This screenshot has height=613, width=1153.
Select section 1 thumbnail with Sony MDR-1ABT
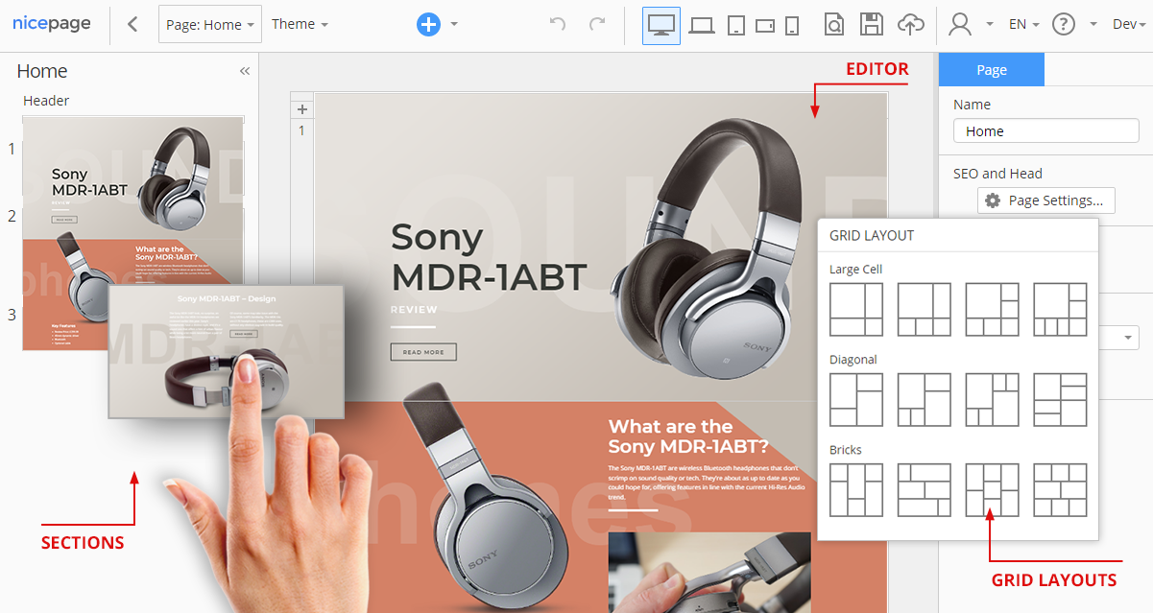click(x=133, y=177)
